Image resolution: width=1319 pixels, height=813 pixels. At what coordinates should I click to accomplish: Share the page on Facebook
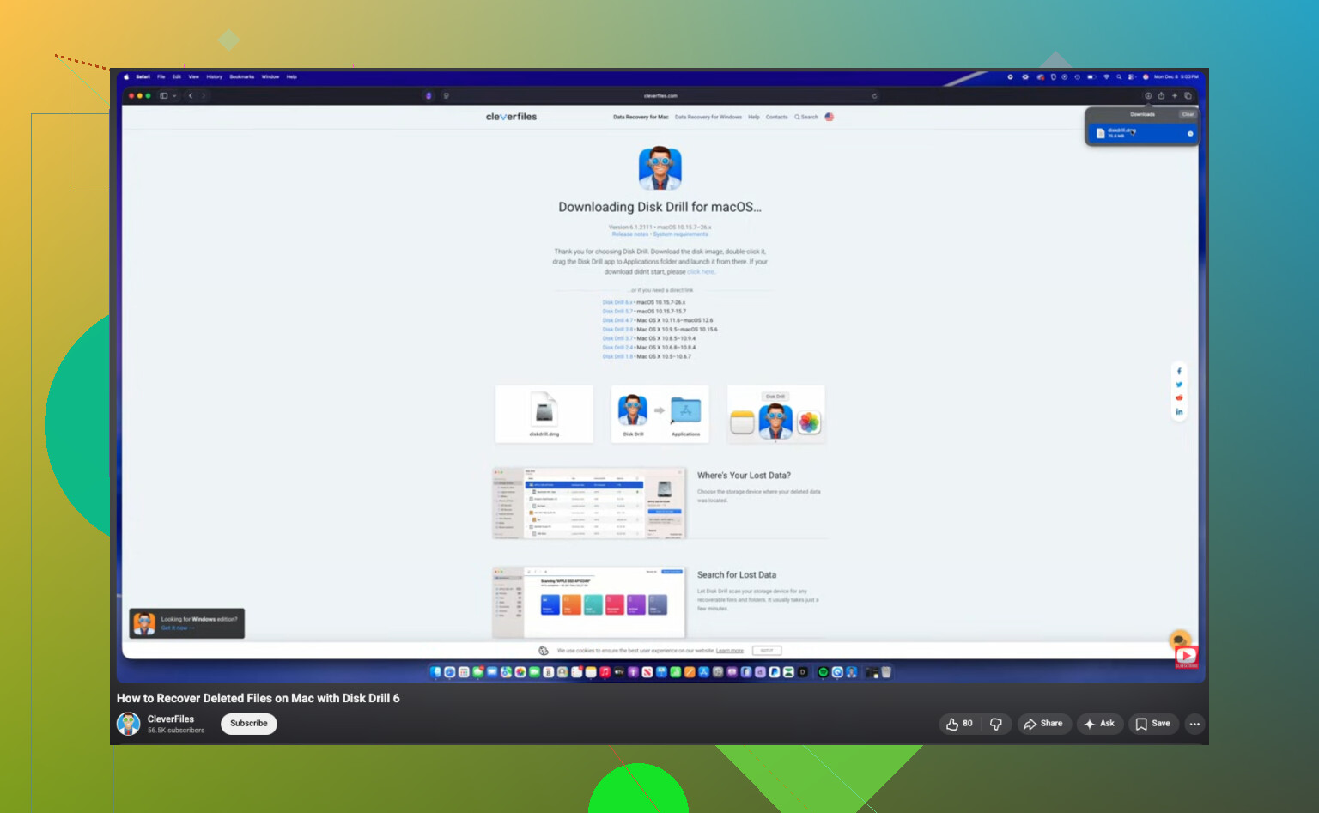[1179, 371]
